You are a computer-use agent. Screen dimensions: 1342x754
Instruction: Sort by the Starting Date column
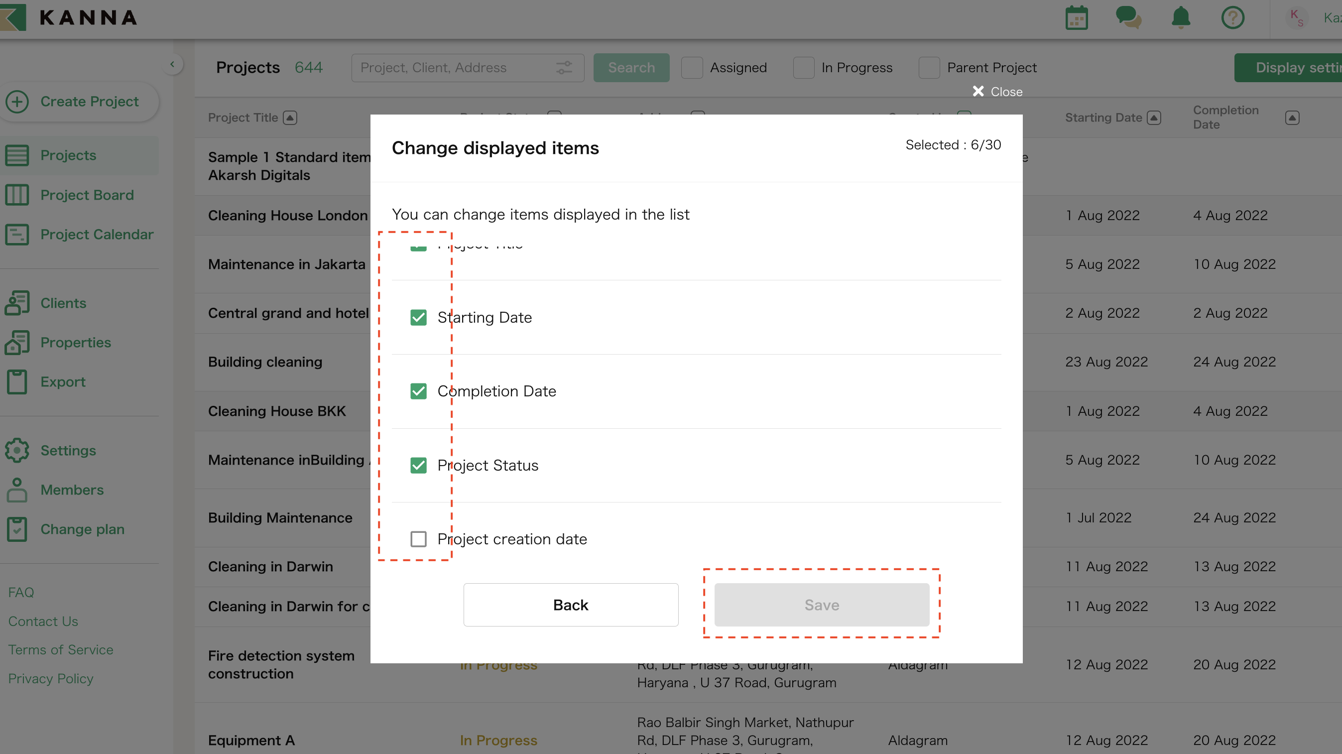pyautogui.click(x=1154, y=117)
